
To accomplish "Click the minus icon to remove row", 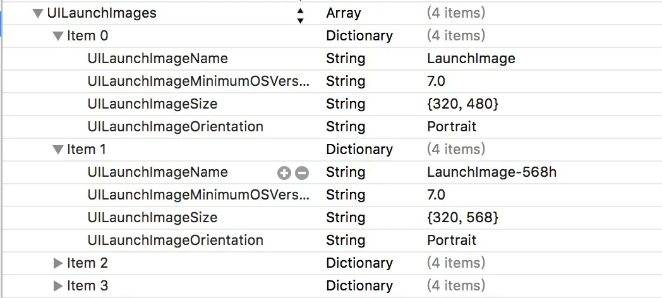I will [302, 173].
